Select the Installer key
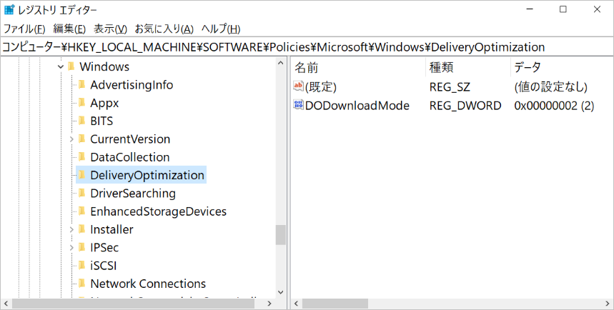The width and height of the screenshot is (614, 310). coord(112,230)
